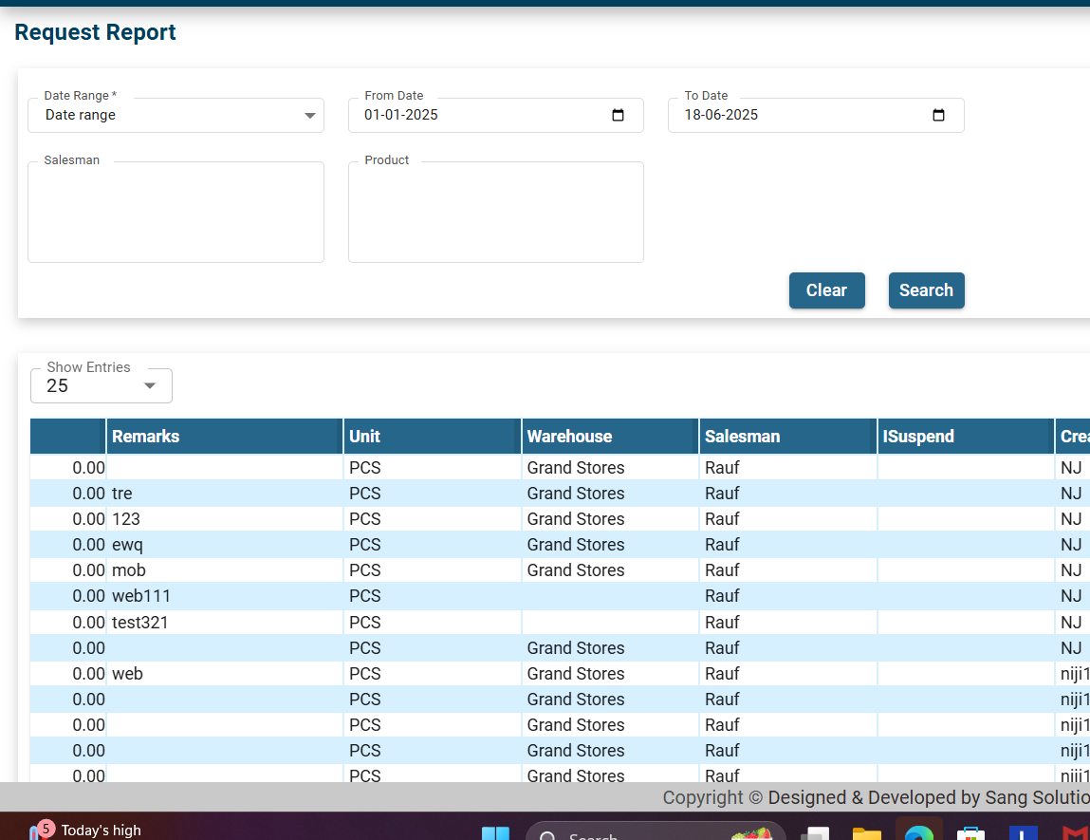The width and height of the screenshot is (1090, 840).
Task: Click the ISuspend column header
Action: [x=918, y=437]
